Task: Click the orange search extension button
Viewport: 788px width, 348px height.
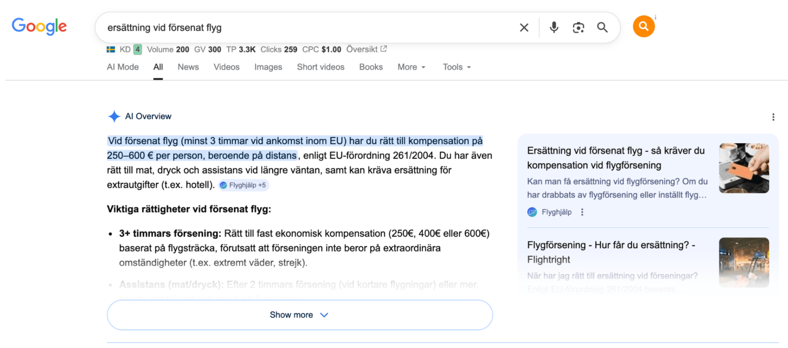Action: click(643, 26)
